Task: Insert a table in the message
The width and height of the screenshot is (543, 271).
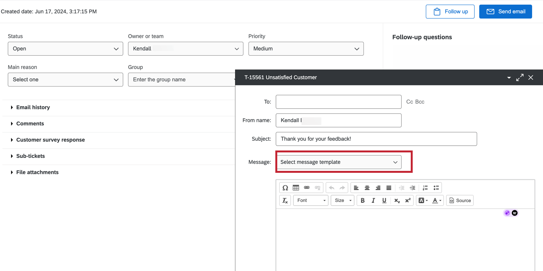Action: click(296, 188)
